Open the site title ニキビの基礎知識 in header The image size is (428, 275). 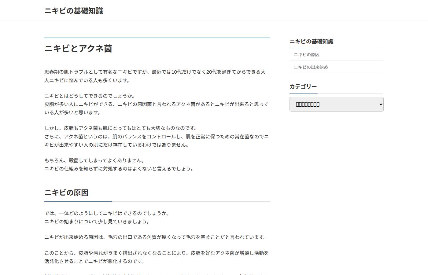coord(74,11)
